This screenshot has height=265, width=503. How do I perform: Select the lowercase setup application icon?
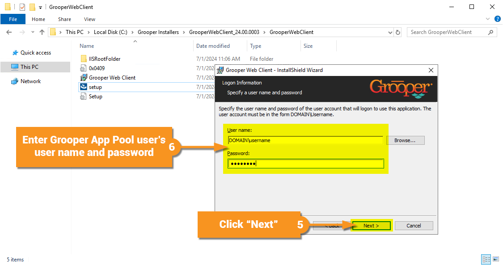pos(84,87)
